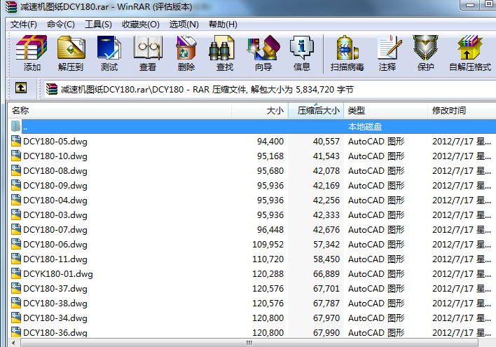Open the File (文件) menu

pos(23,25)
